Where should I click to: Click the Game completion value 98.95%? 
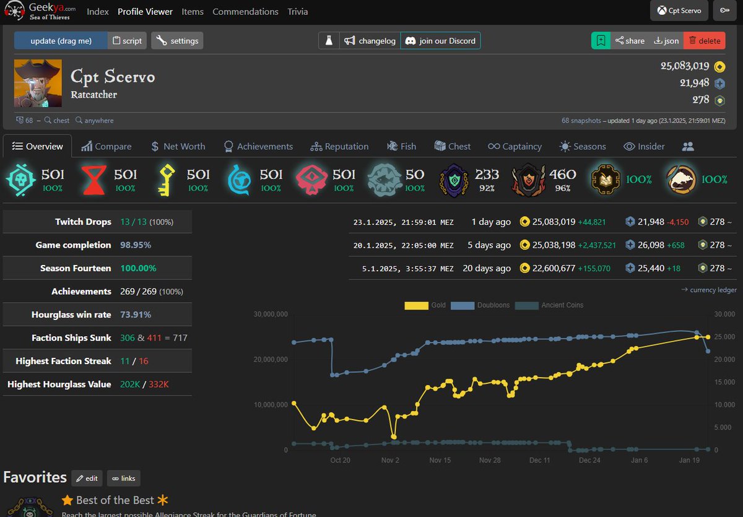click(136, 245)
